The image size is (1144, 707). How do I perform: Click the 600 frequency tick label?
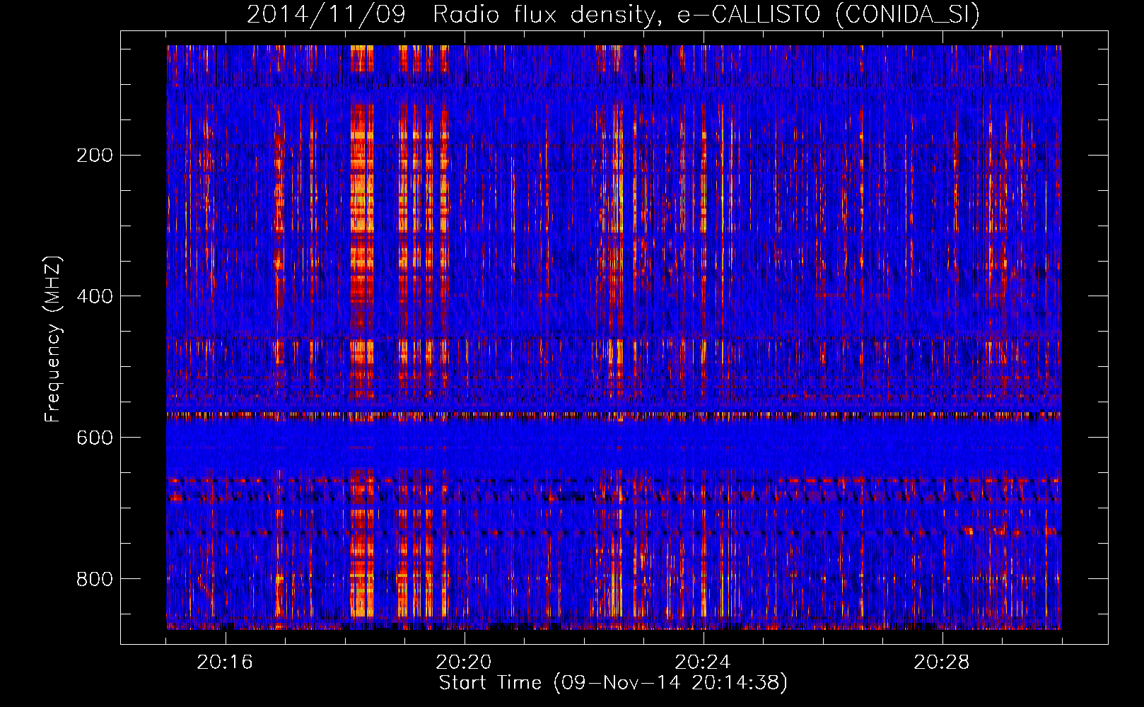coord(95,438)
